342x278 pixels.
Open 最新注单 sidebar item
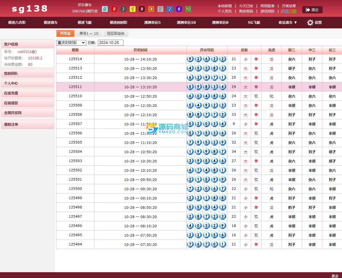click(28, 124)
